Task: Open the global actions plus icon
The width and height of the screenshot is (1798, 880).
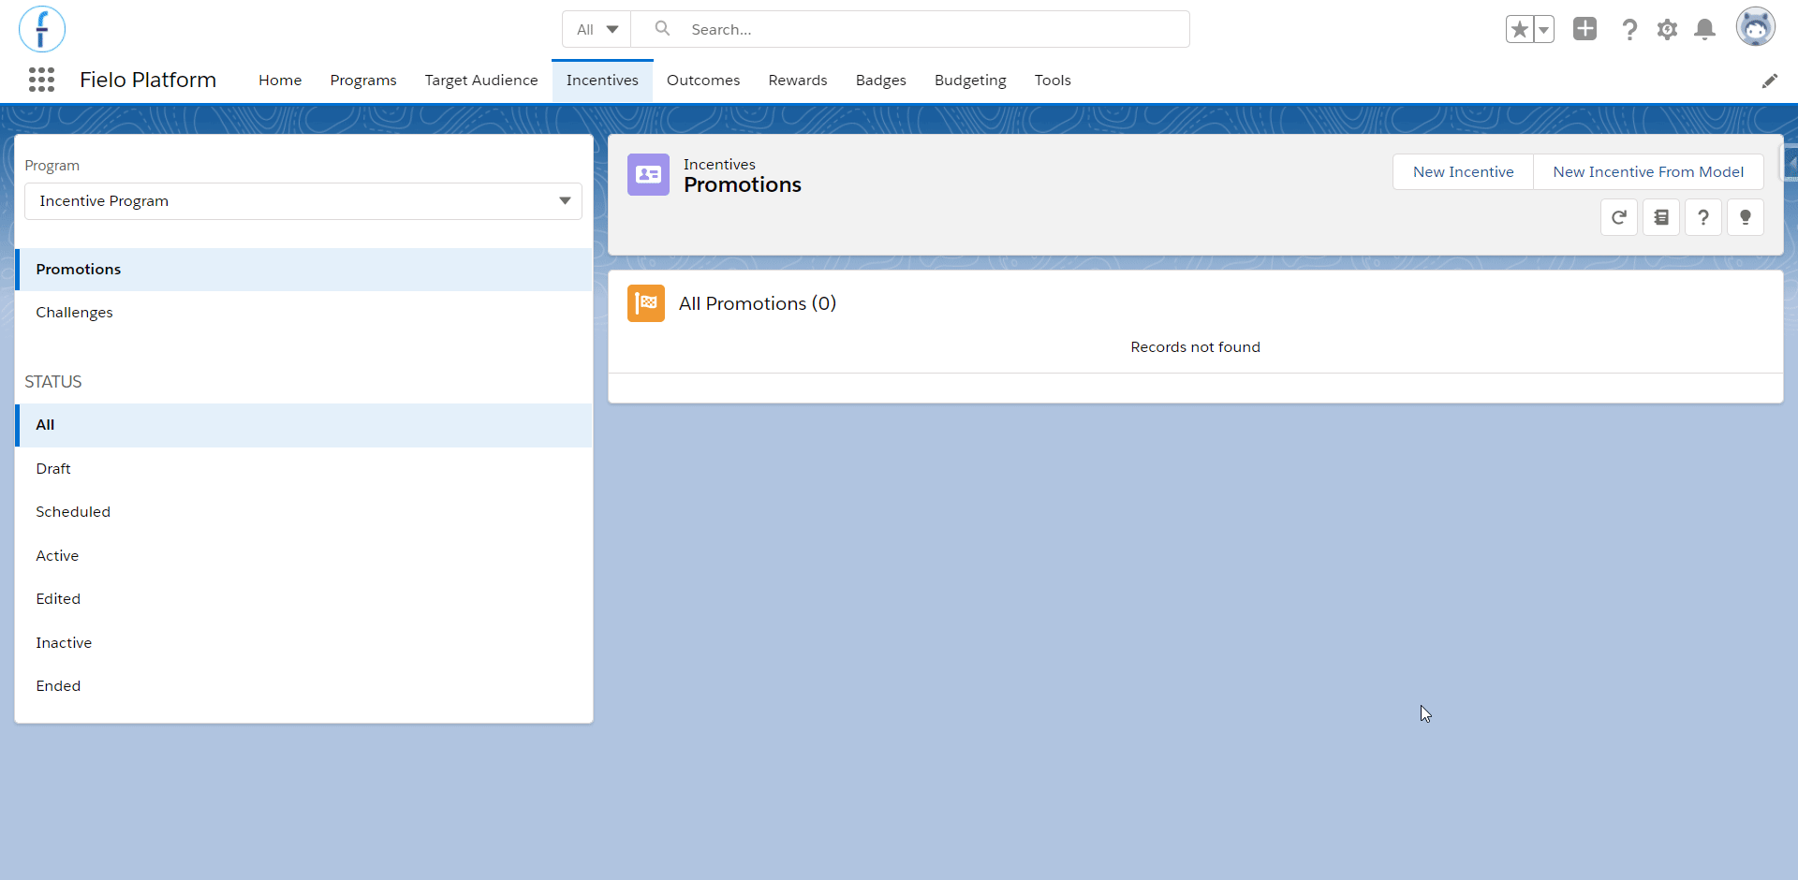Action: [x=1584, y=29]
